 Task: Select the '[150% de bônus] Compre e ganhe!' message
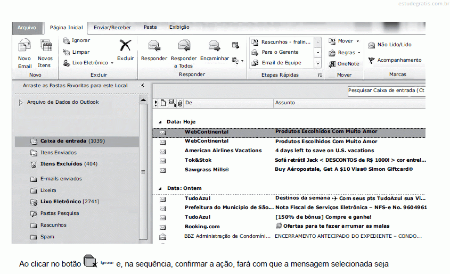click(x=289, y=217)
